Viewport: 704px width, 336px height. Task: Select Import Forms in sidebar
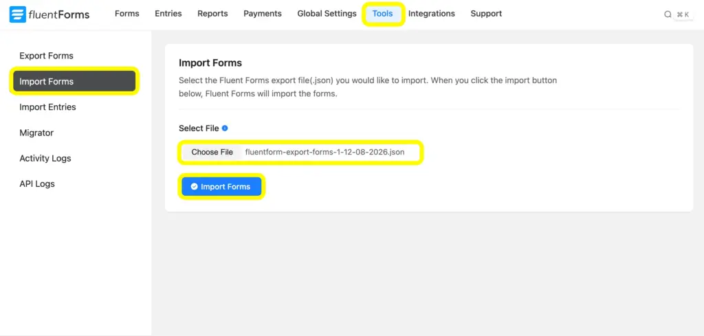(74, 81)
